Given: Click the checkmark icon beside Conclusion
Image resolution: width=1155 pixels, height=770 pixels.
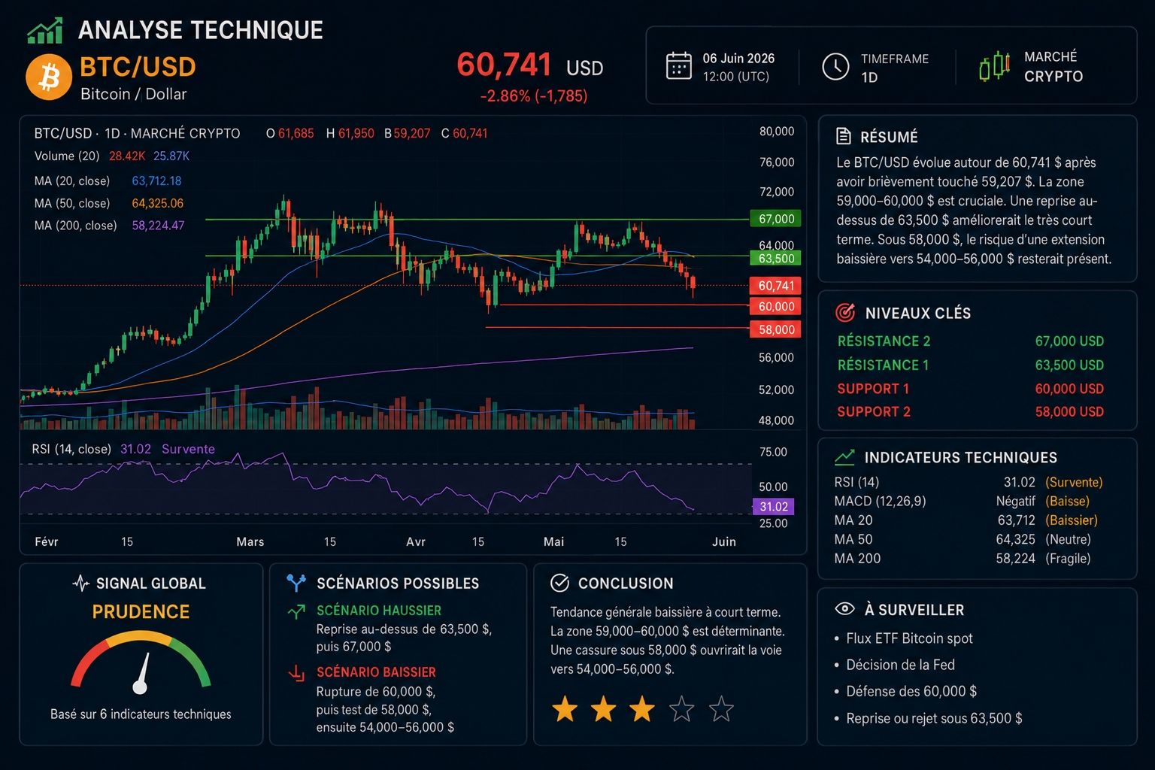Looking at the screenshot, I should coord(559,583).
